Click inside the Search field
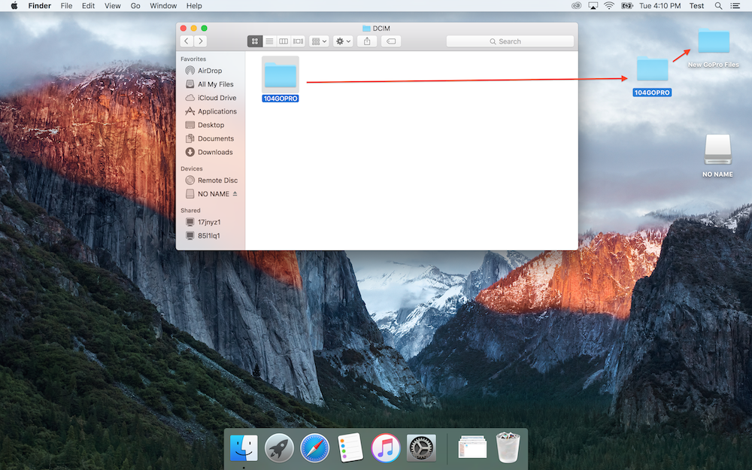The width and height of the screenshot is (752, 470). pyautogui.click(x=510, y=41)
